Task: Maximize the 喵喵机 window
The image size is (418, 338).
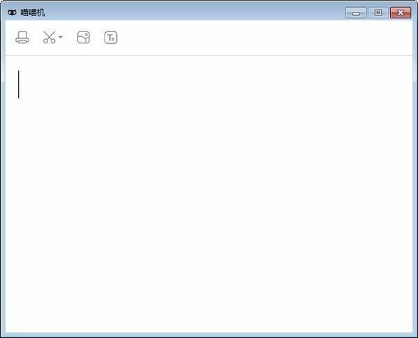Action: tap(378, 13)
